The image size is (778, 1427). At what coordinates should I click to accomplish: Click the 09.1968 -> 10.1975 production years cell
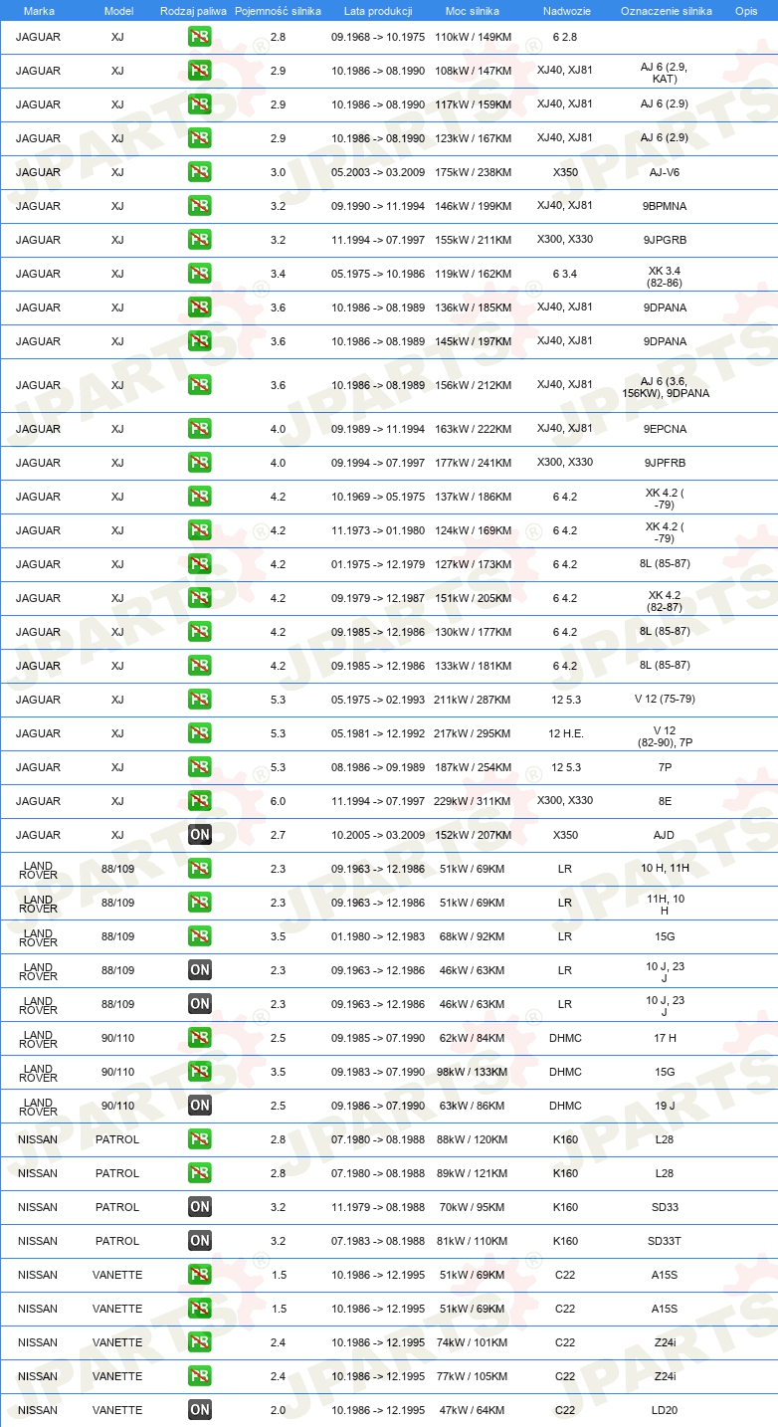(x=378, y=37)
